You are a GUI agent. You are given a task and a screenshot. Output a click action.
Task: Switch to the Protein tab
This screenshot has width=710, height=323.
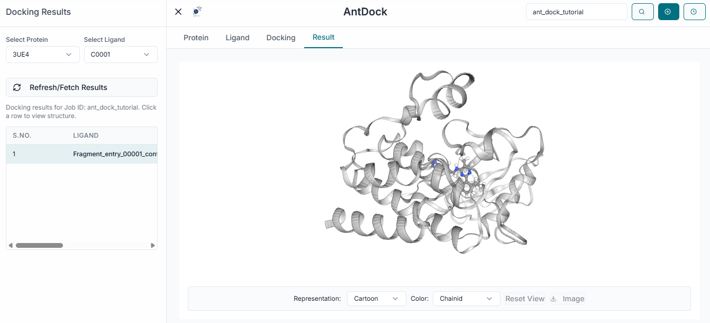click(196, 38)
